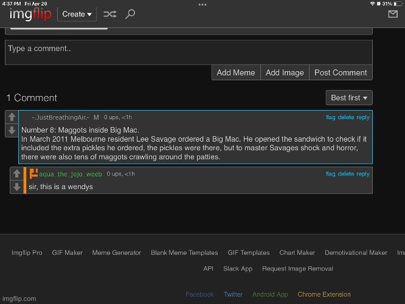Open the API footer link
The height and width of the screenshot is (304, 405).
(x=208, y=269)
